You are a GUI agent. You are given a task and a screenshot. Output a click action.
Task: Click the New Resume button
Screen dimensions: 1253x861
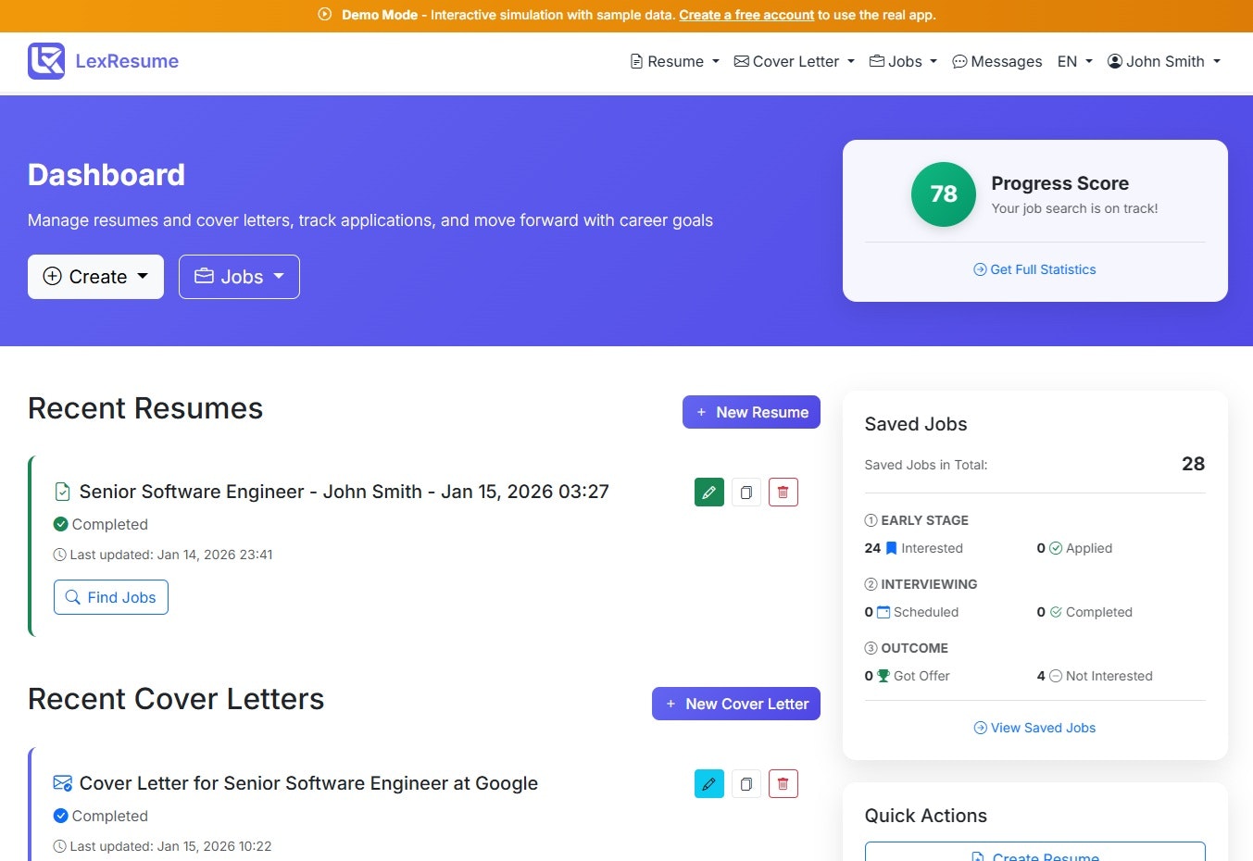point(751,411)
